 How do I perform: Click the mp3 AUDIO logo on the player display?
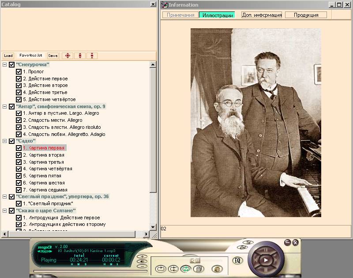click(45, 249)
